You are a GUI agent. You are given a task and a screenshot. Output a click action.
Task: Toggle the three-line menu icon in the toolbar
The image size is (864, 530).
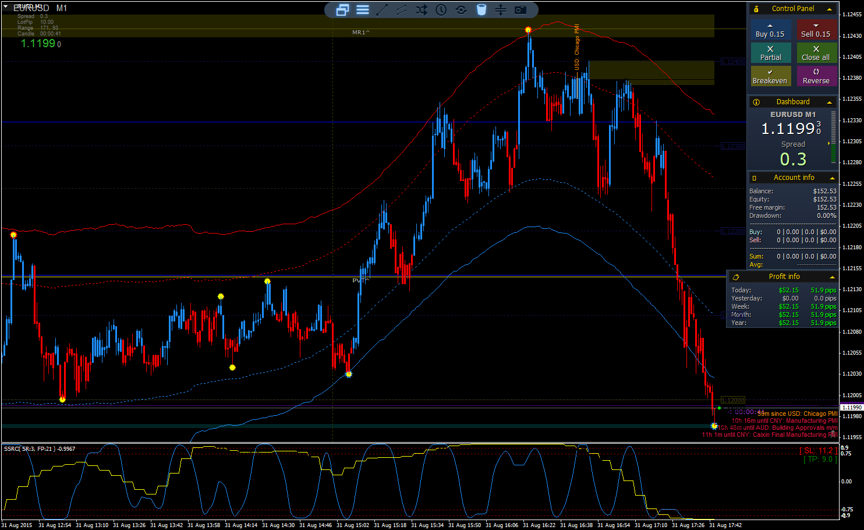[x=363, y=9]
